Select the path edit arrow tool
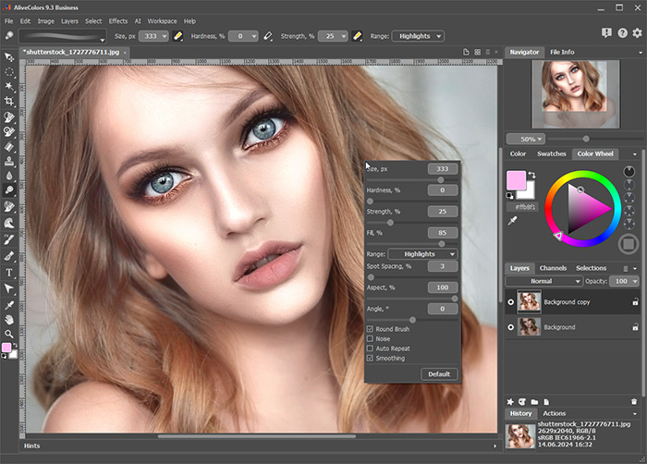This screenshot has height=464, width=647. (x=8, y=288)
